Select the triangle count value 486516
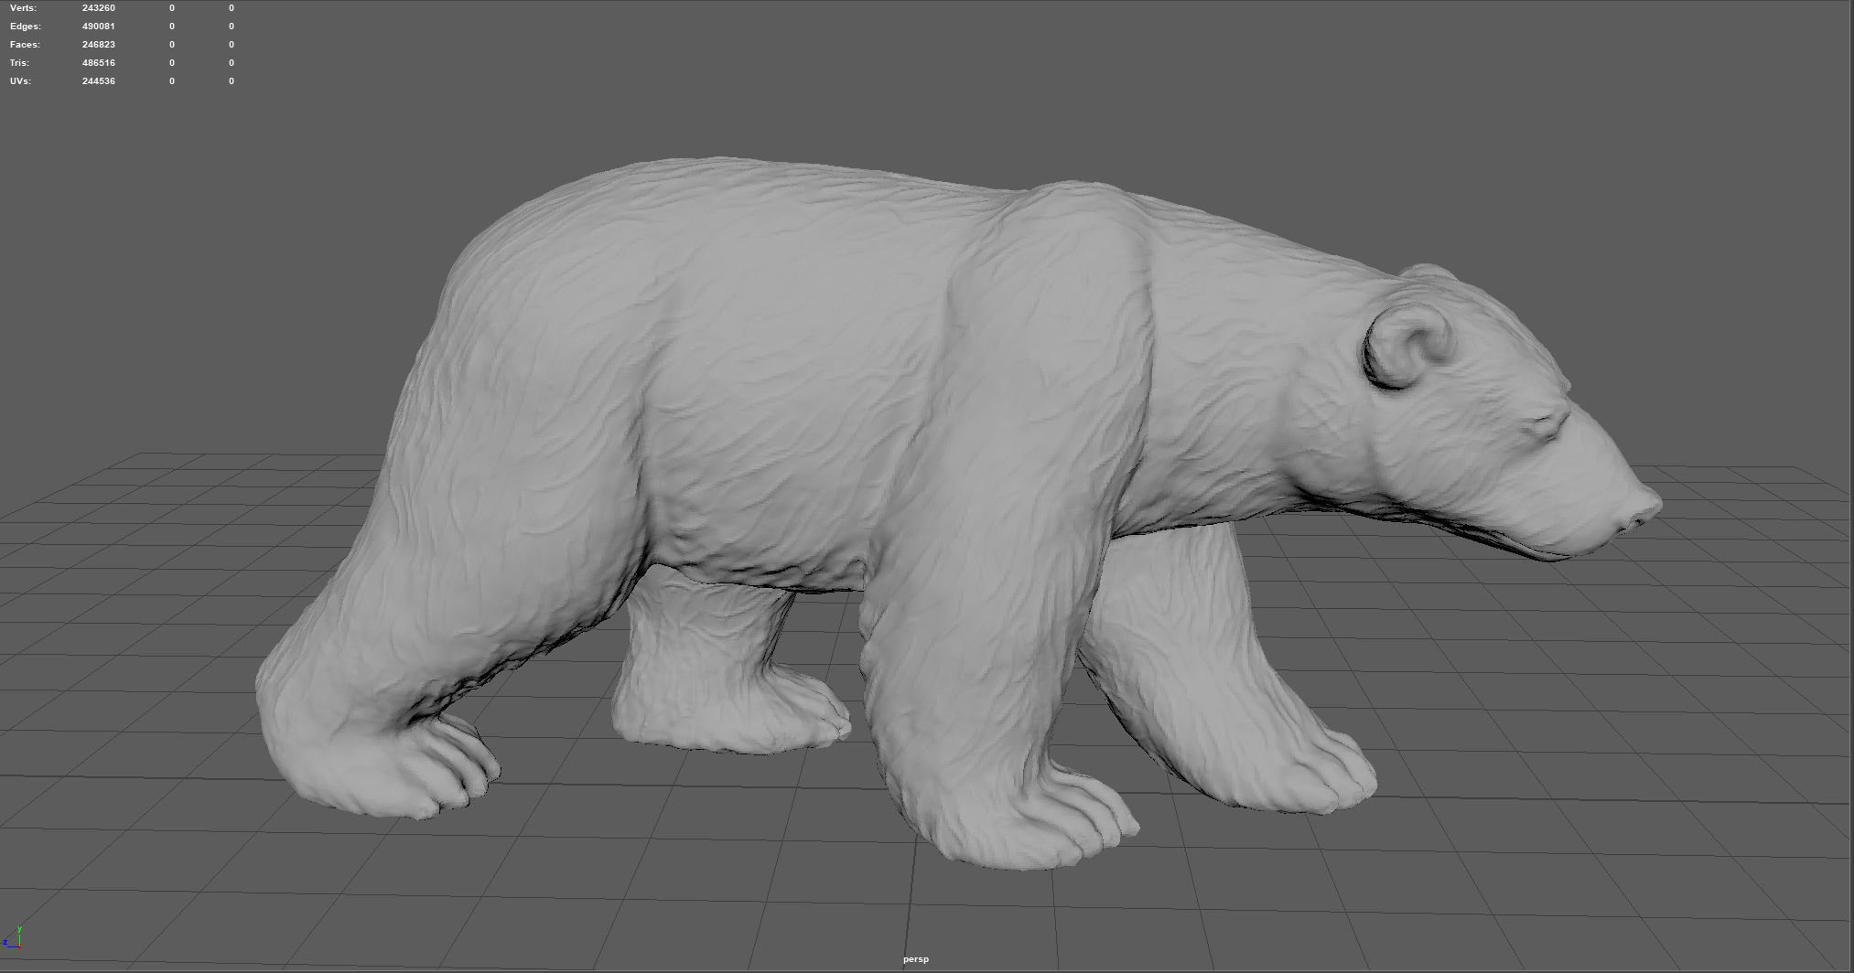The height and width of the screenshot is (973, 1854). pyautogui.click(x=99, y=63)
